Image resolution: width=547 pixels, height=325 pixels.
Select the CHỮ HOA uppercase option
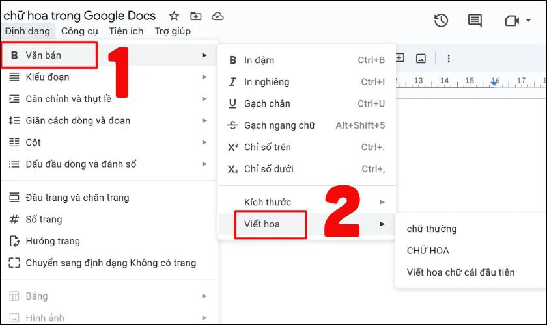471,250
